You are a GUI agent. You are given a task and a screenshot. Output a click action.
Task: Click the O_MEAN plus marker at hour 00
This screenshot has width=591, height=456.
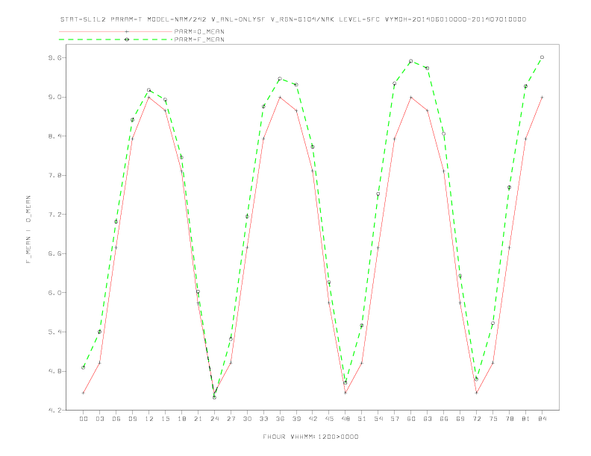coord(84,393)
